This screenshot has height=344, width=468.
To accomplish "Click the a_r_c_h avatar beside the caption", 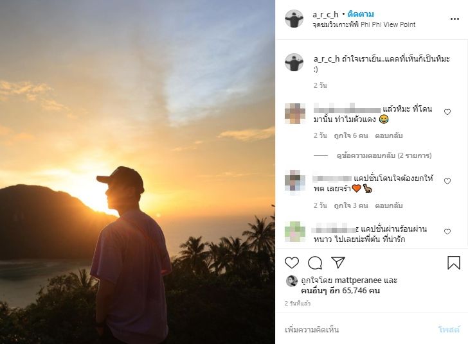I will coord(294,63).
